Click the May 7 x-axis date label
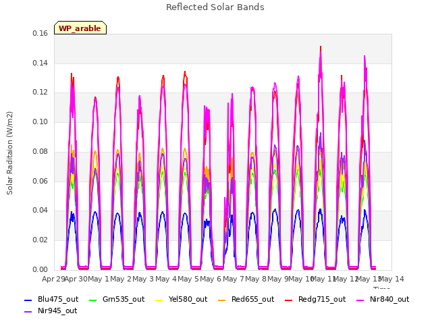This screenshot has width=432, height=324. (x=234, y=279)
